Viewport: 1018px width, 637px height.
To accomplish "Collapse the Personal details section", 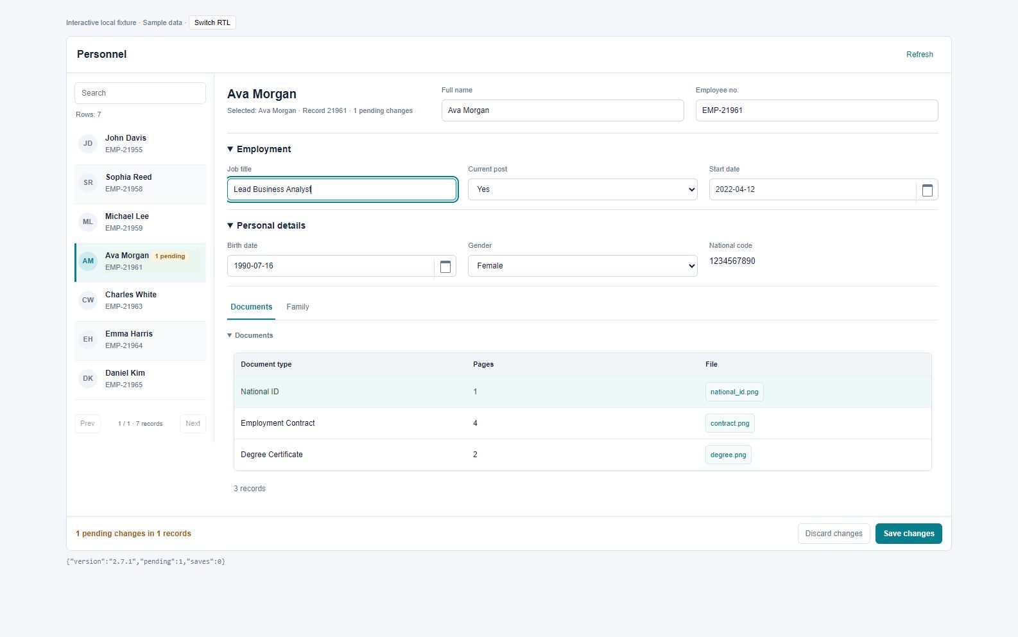I will click(x=266, y=225).
